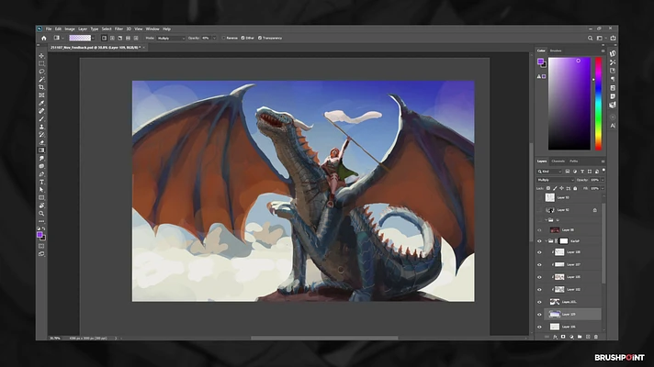Select the Frame tool
The image size is (654, 367).
point(41,95)
